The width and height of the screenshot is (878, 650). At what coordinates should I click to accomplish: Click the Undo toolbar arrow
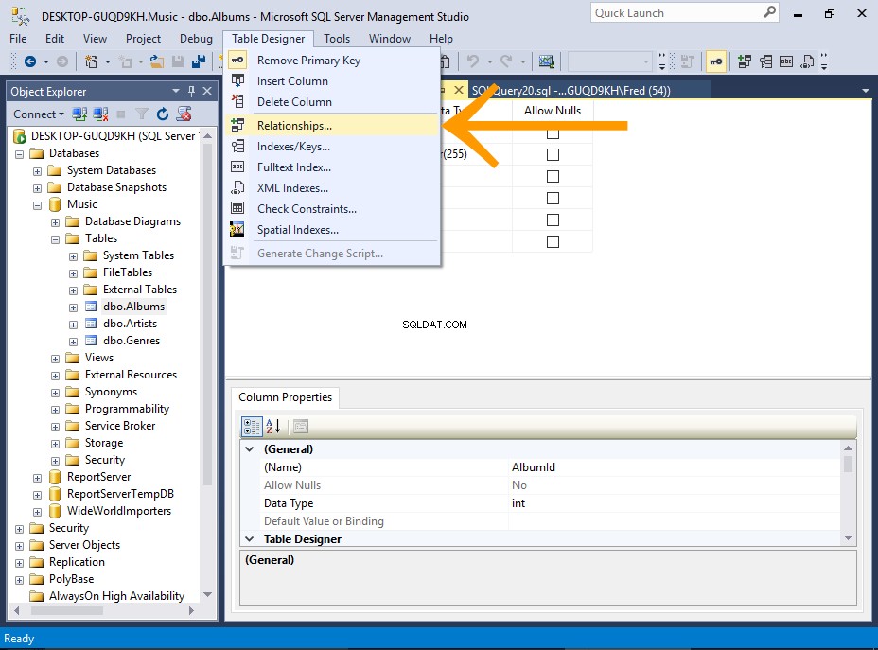pyautogui.click(x=473, y=61)
